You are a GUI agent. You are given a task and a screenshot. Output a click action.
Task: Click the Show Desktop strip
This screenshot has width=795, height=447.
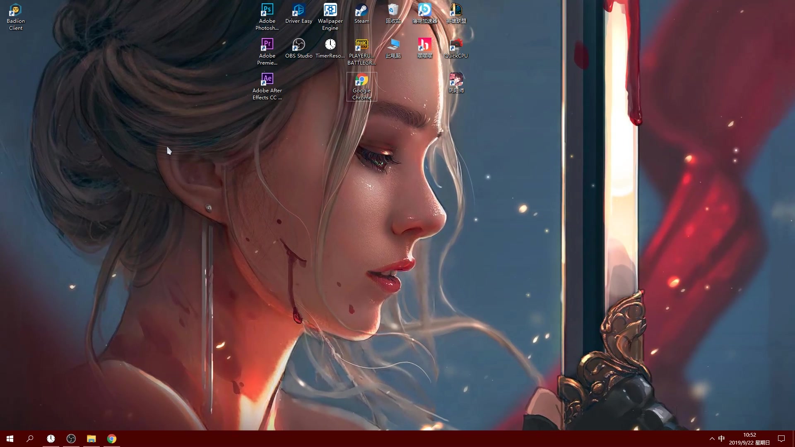click(x=793, y=439)
